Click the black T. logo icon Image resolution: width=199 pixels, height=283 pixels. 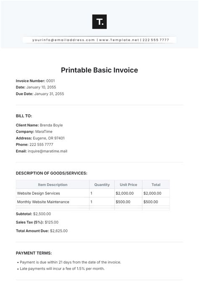tap(99, 22)
